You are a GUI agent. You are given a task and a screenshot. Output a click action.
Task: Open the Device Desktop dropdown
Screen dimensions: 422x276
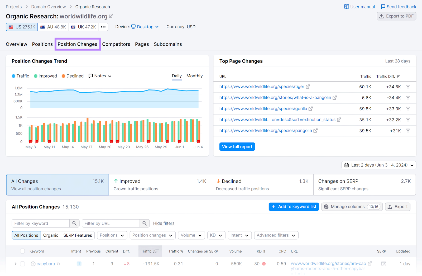tap(145, 27)
